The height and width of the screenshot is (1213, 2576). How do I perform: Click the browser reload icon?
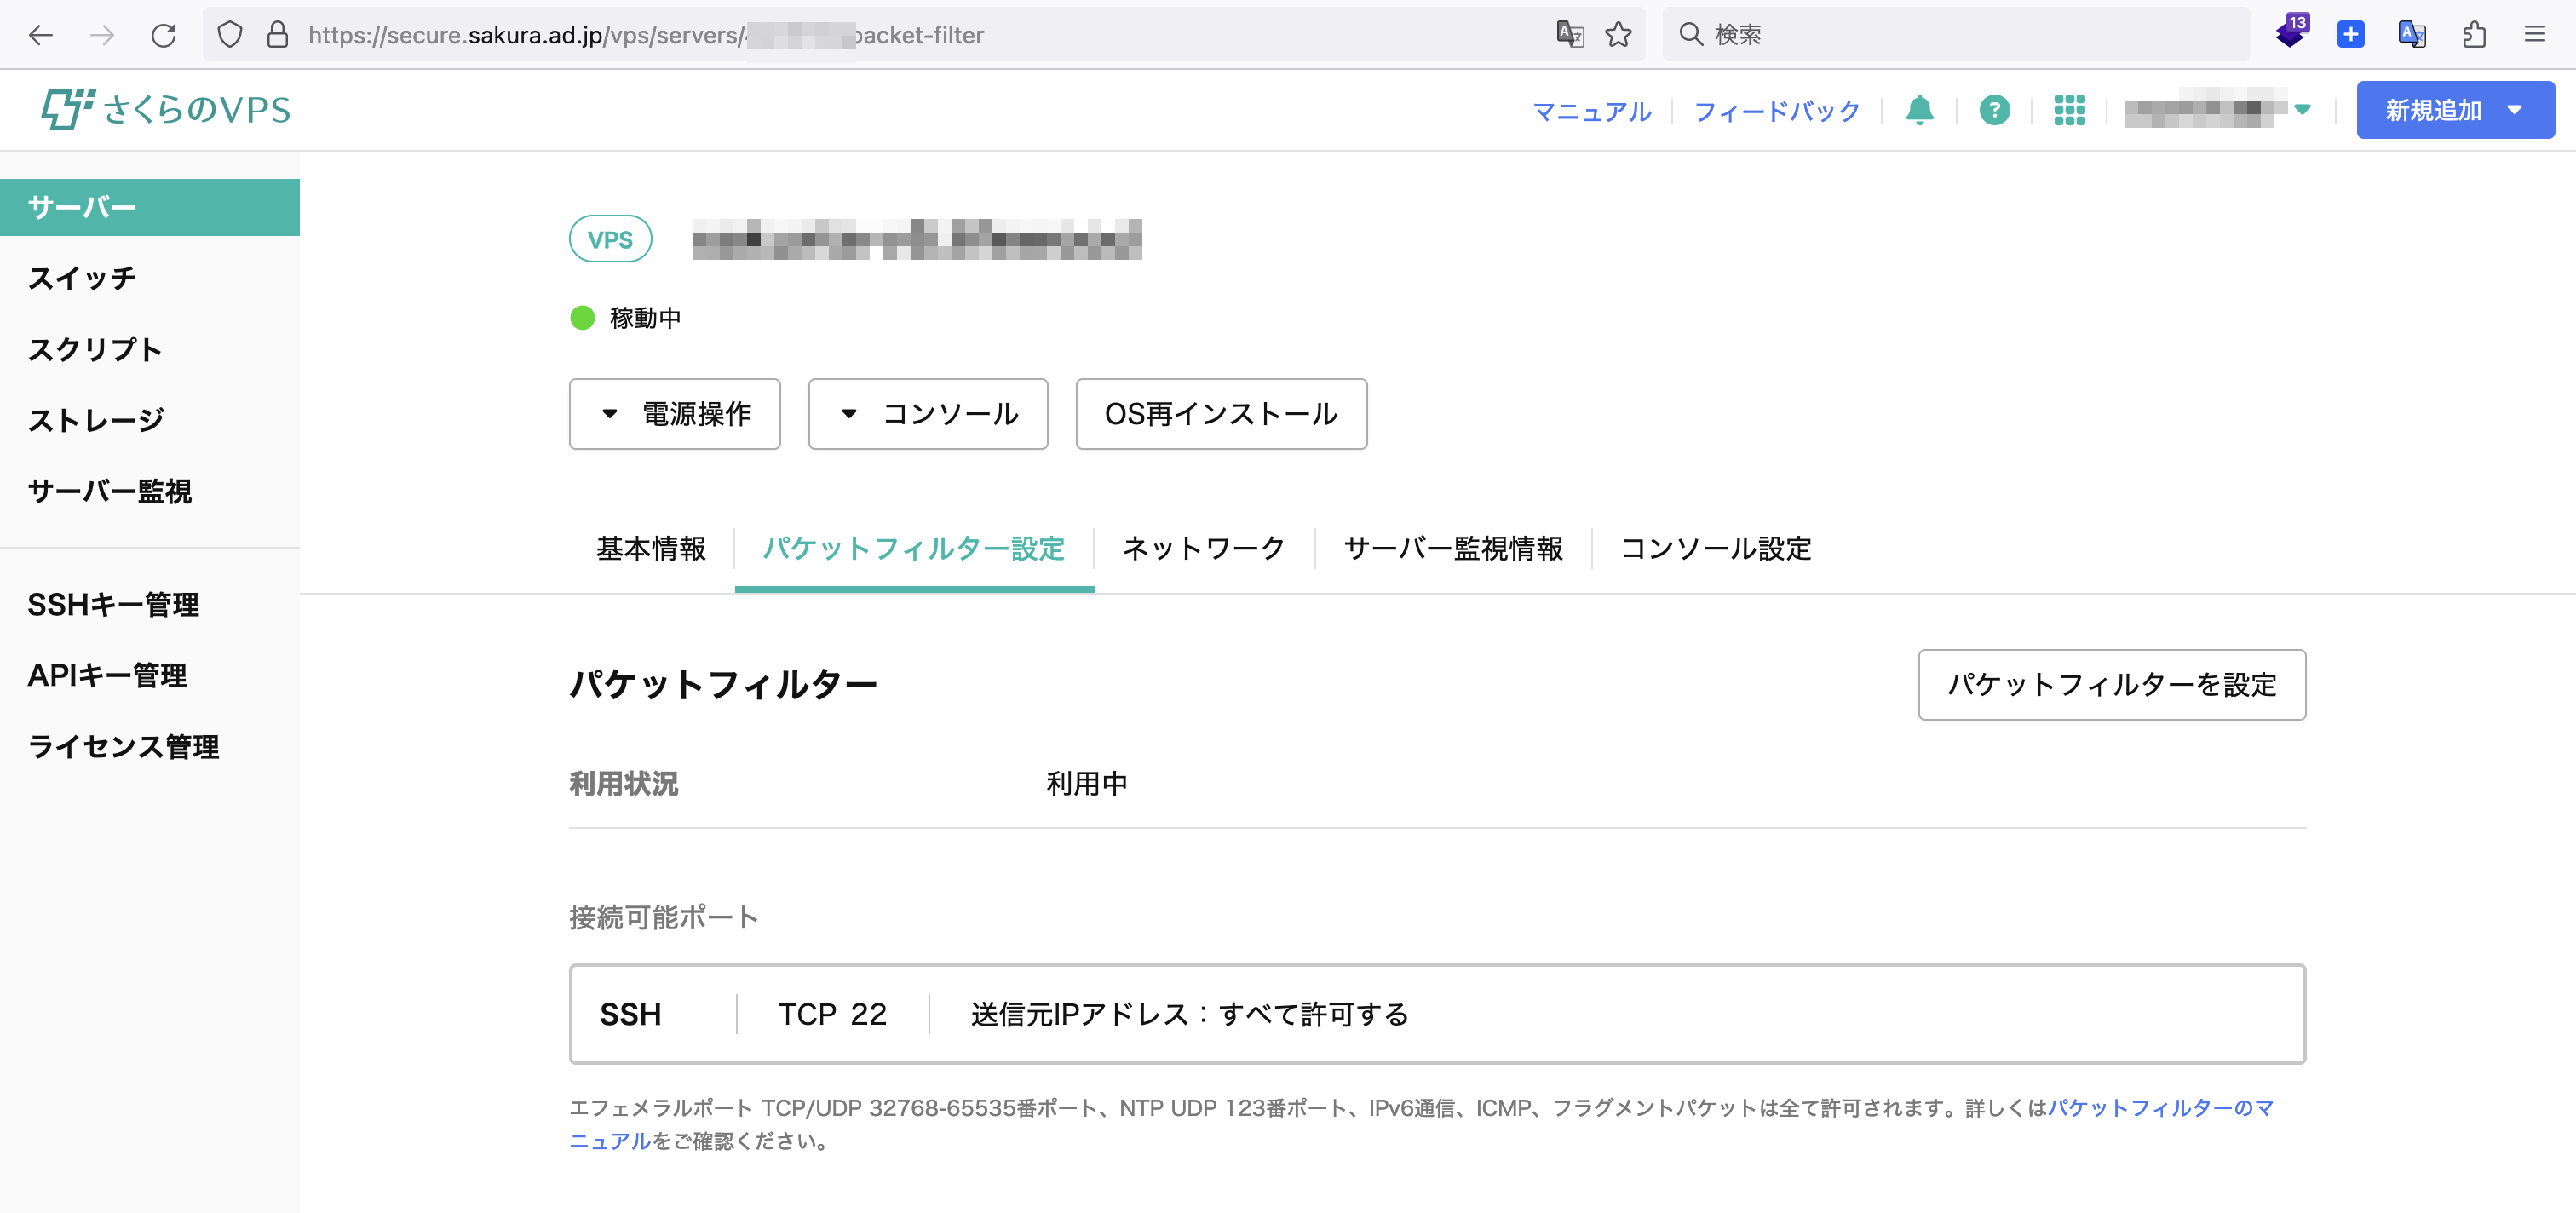pyautogui.click(x=164, y=35)
